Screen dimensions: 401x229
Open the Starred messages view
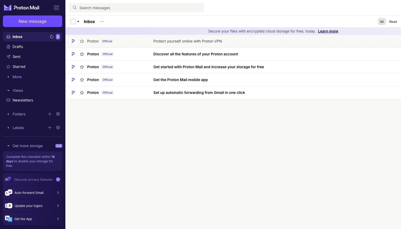(19, 67)
